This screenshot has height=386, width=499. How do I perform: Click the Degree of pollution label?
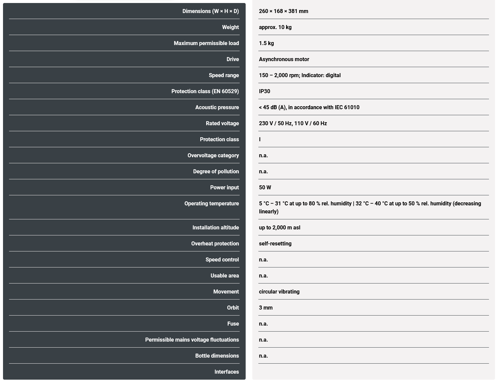[216, 172]
